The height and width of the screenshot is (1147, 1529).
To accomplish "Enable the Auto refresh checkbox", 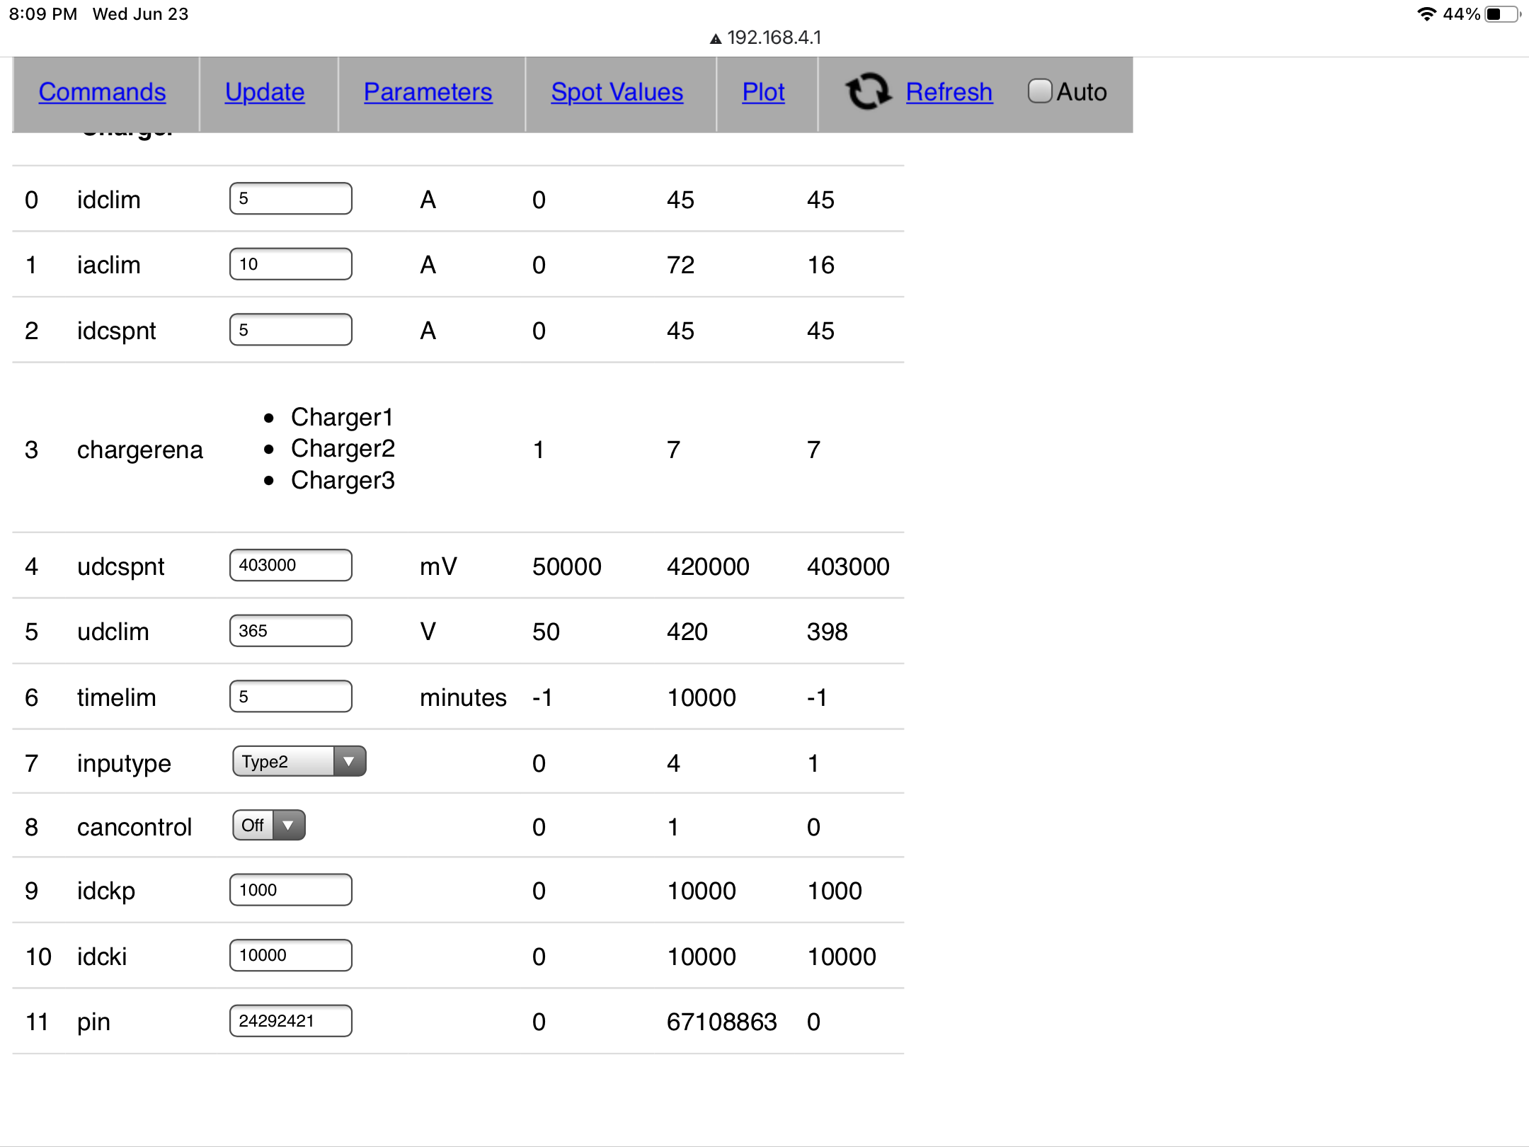I will tap(1039, 91).
